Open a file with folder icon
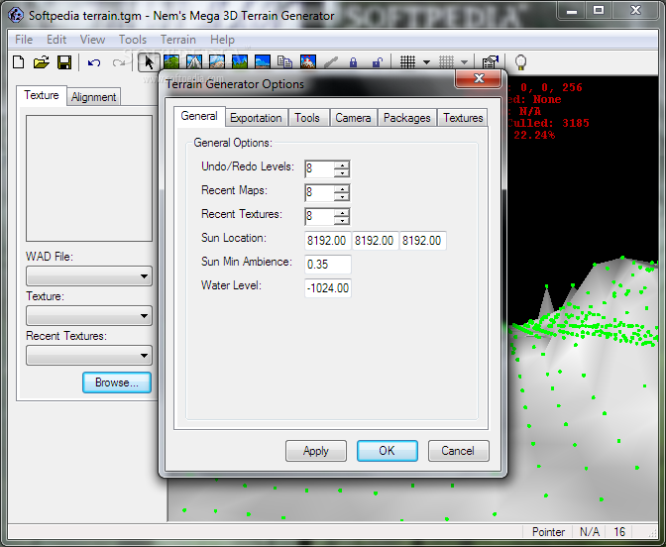 42,62
